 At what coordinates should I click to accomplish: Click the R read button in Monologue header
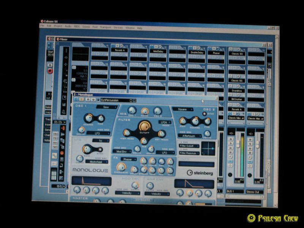(88, 100)
